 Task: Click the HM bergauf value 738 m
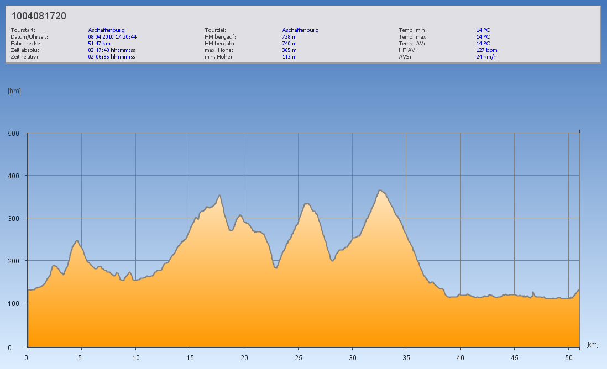pos(289,37)
